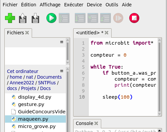Open the Outils menu
This screenshot has width=167, height=132.
pos(112,5)
